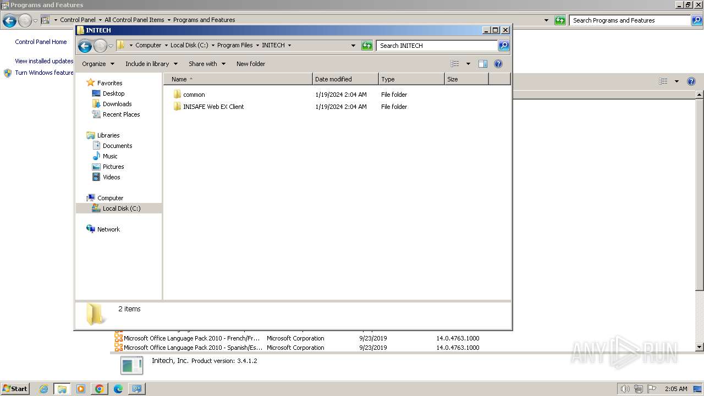This screenshot has height=396, width=704.
Task: Expand view options arrow in INITECH toolbar
Action: (x=468, y=64)
